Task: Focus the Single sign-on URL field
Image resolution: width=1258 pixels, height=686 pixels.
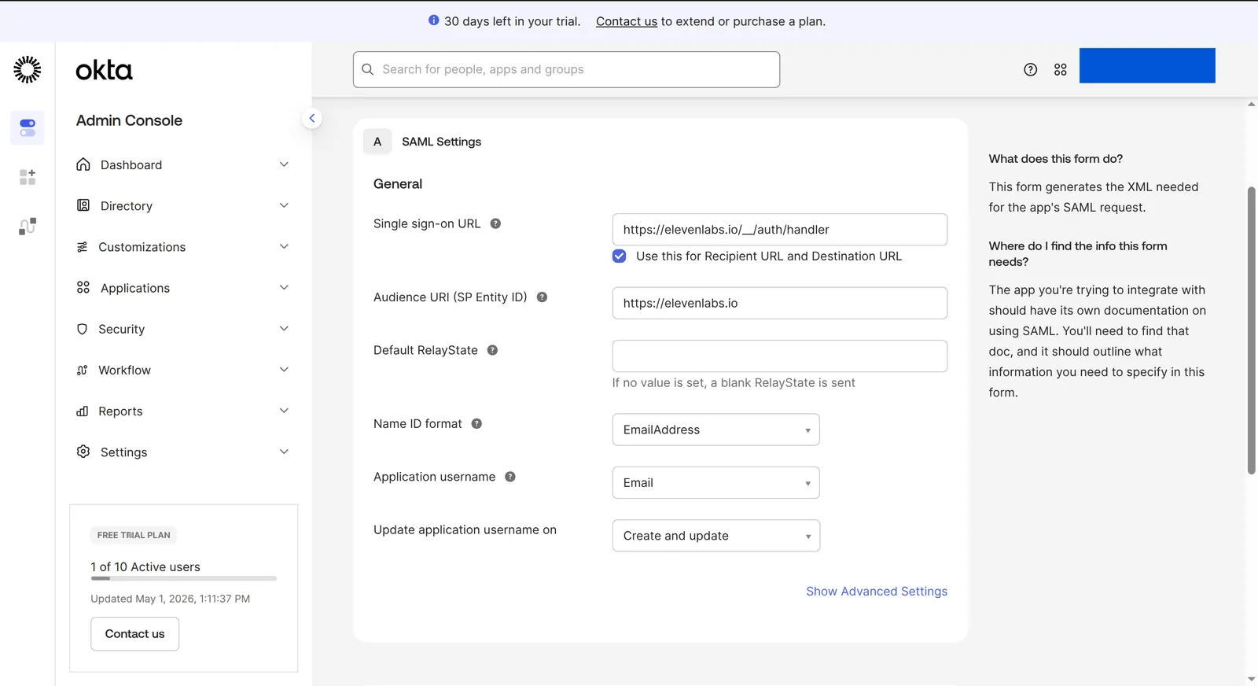Action: point(779,230)
